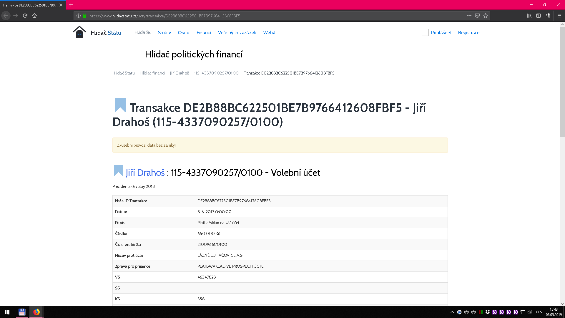Click the Registrace link
This screenshot has width=565, height=318.
pos(468,32)
